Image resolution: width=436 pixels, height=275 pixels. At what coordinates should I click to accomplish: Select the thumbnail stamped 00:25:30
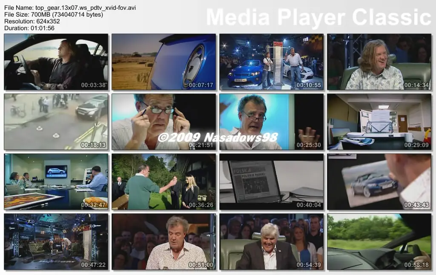[x=271, y=122]
